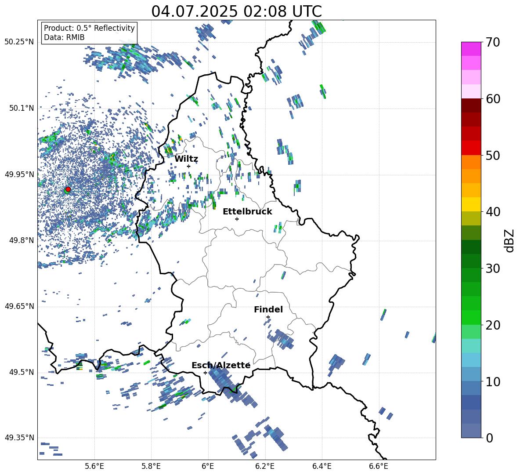520x475 pixels.
Task: Click the 6°E longitude label
Action: [x=208, y=466]
